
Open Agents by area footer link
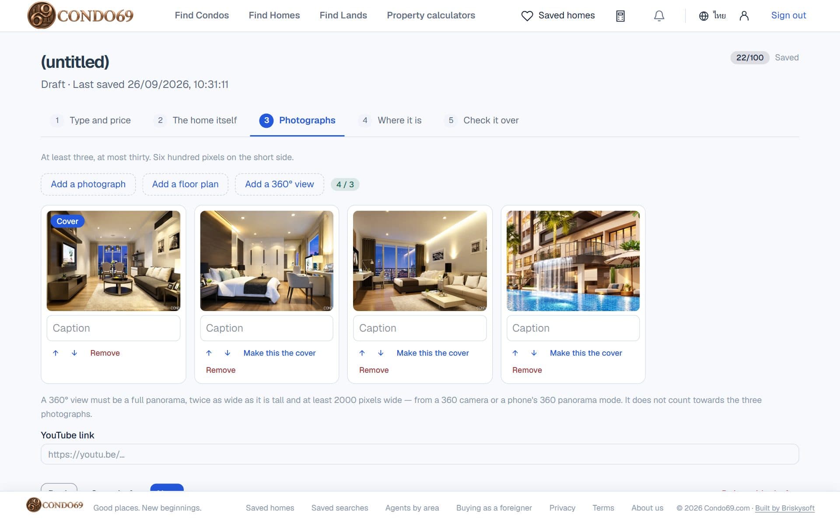(412, 508)
